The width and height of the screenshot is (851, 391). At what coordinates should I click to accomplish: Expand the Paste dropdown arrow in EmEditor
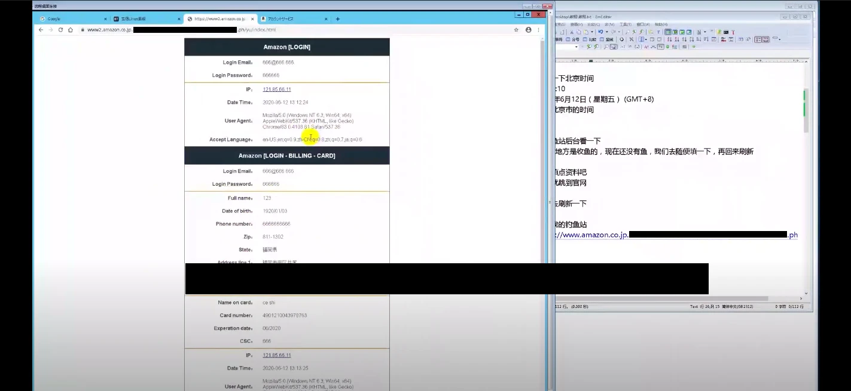point(592,32)
